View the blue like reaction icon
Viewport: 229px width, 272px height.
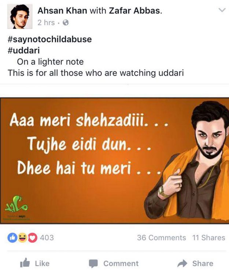12,238
